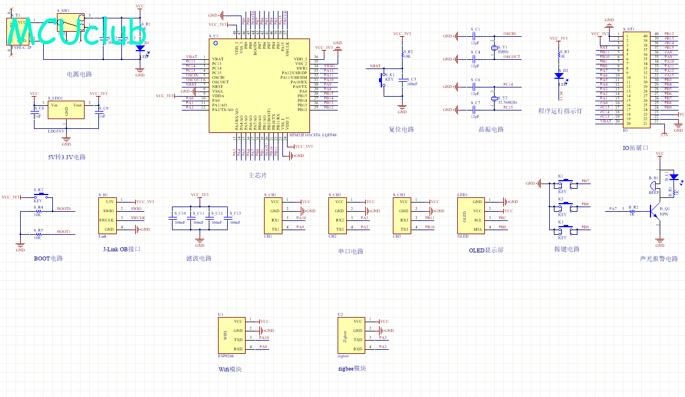Image resolution: width=685 pixels, height=397 pixels.
Task: Select the S_R3 1K resistor
Action: point(558,54)
